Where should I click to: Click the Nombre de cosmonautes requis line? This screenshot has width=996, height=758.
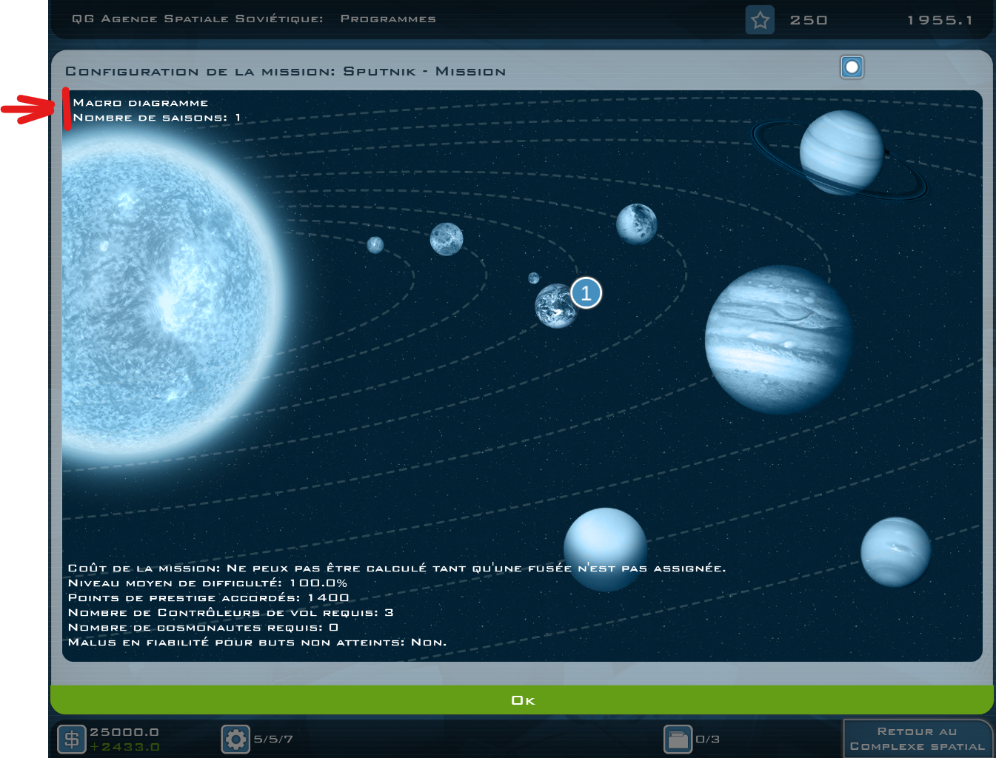pos(203,628)
